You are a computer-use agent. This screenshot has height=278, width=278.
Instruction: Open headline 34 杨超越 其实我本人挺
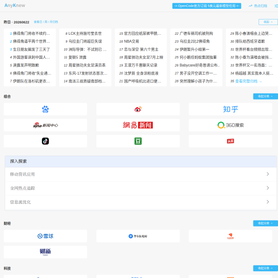click(254, 73)
